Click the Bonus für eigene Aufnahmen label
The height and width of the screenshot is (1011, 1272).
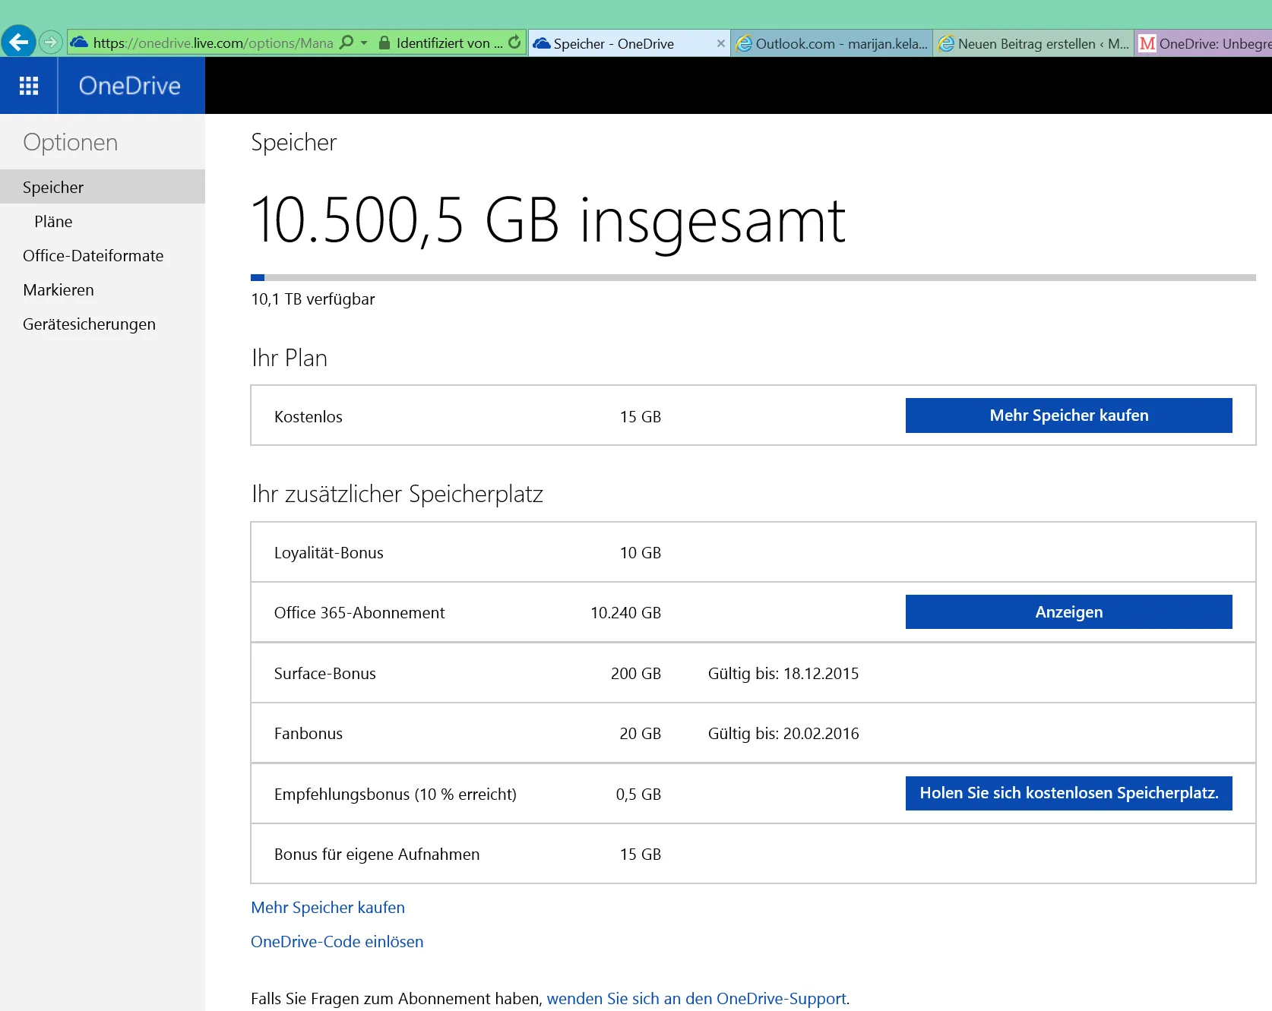pyautogui.click(x=376, y=855)
